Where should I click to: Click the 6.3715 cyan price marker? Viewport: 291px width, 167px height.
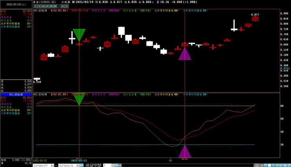[285, 68]
